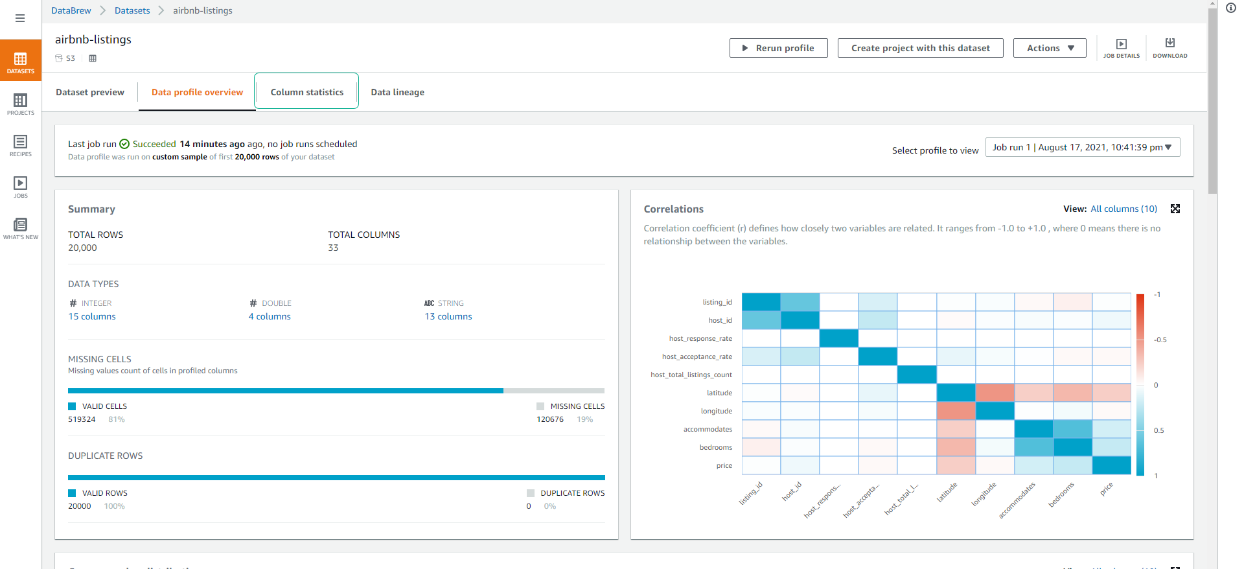Go to Datasets breadcrumb link
Viewport: 1244px width, 569px height.
tap(132, 10)
